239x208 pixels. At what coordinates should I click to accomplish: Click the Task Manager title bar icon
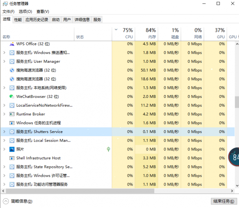pos(5,4)
